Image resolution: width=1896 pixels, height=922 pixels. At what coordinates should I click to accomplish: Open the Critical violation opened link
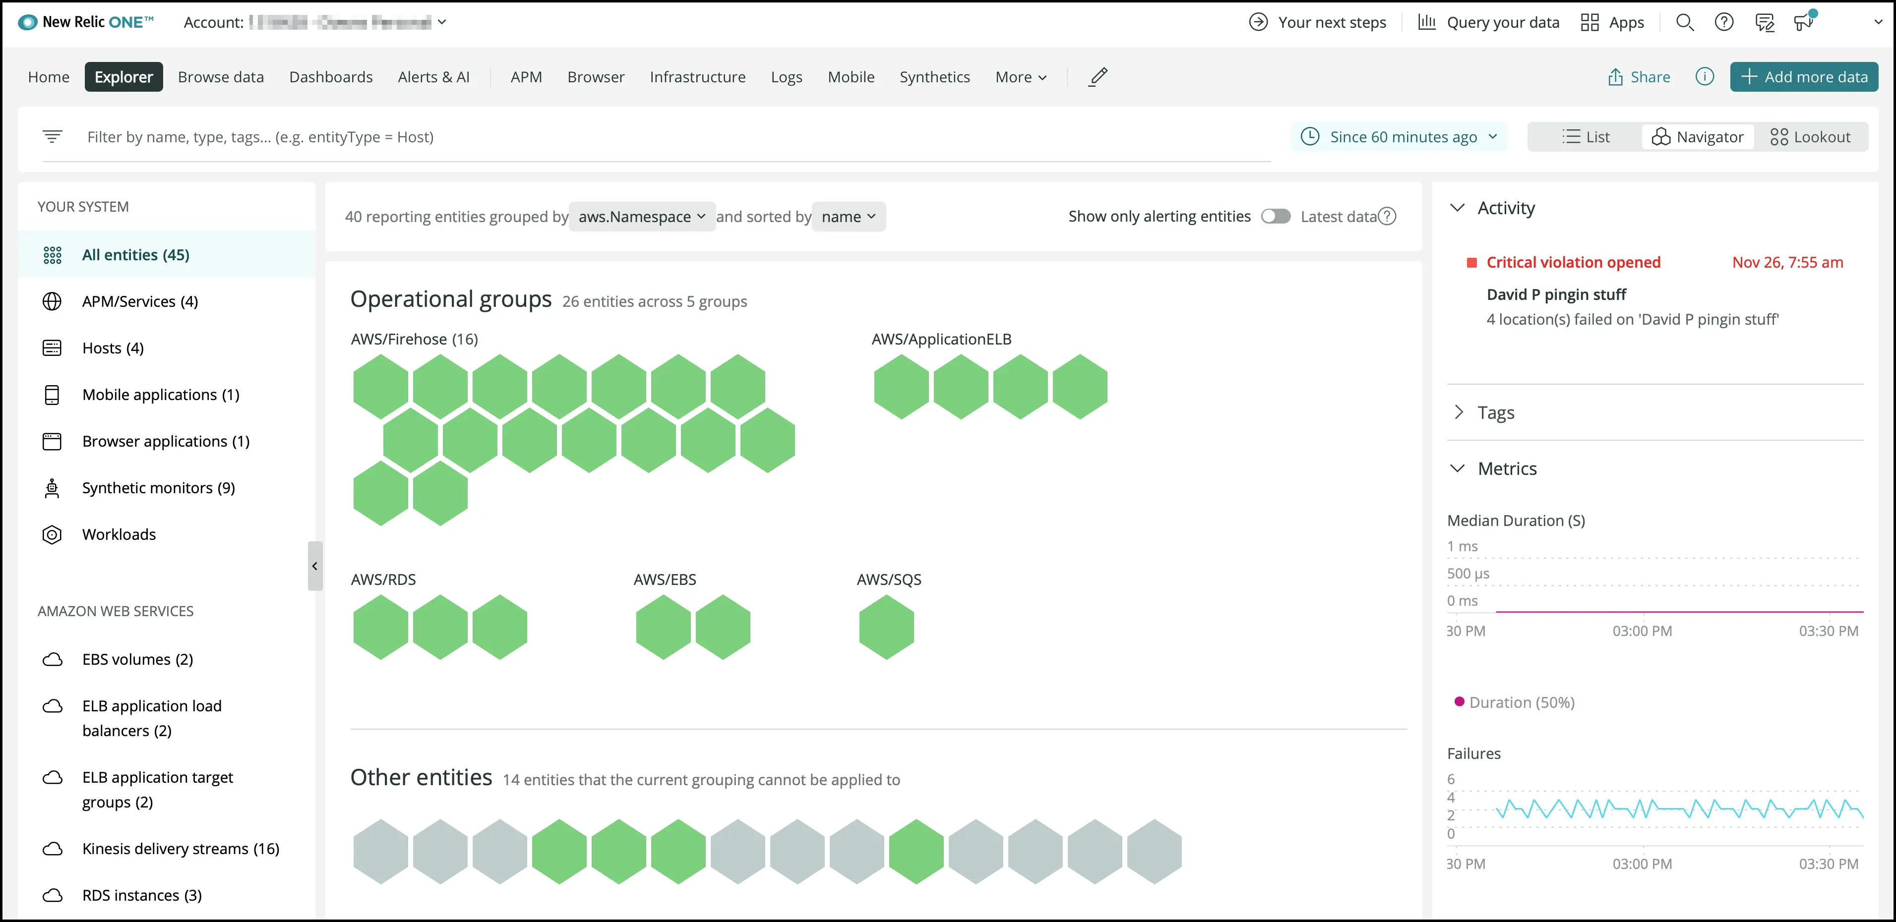[x=1573, y=262]
